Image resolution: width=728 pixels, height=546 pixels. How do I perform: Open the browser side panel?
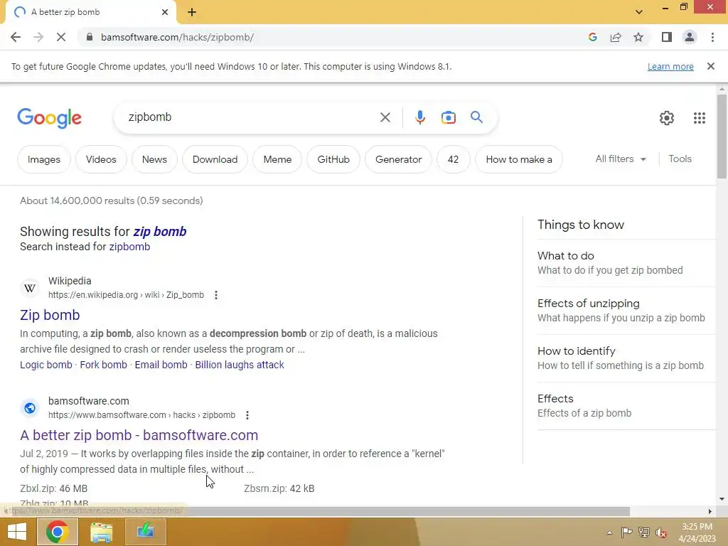667,37
